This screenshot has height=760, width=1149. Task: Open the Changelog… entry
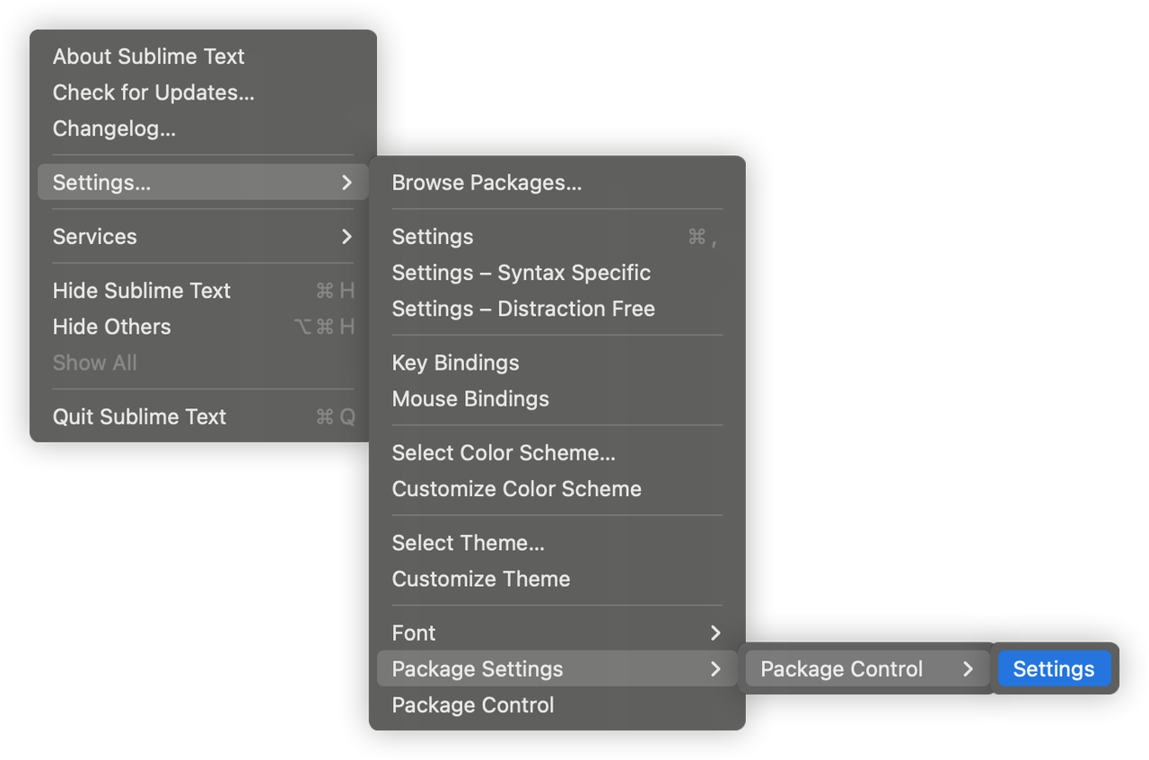pos(203,128)
